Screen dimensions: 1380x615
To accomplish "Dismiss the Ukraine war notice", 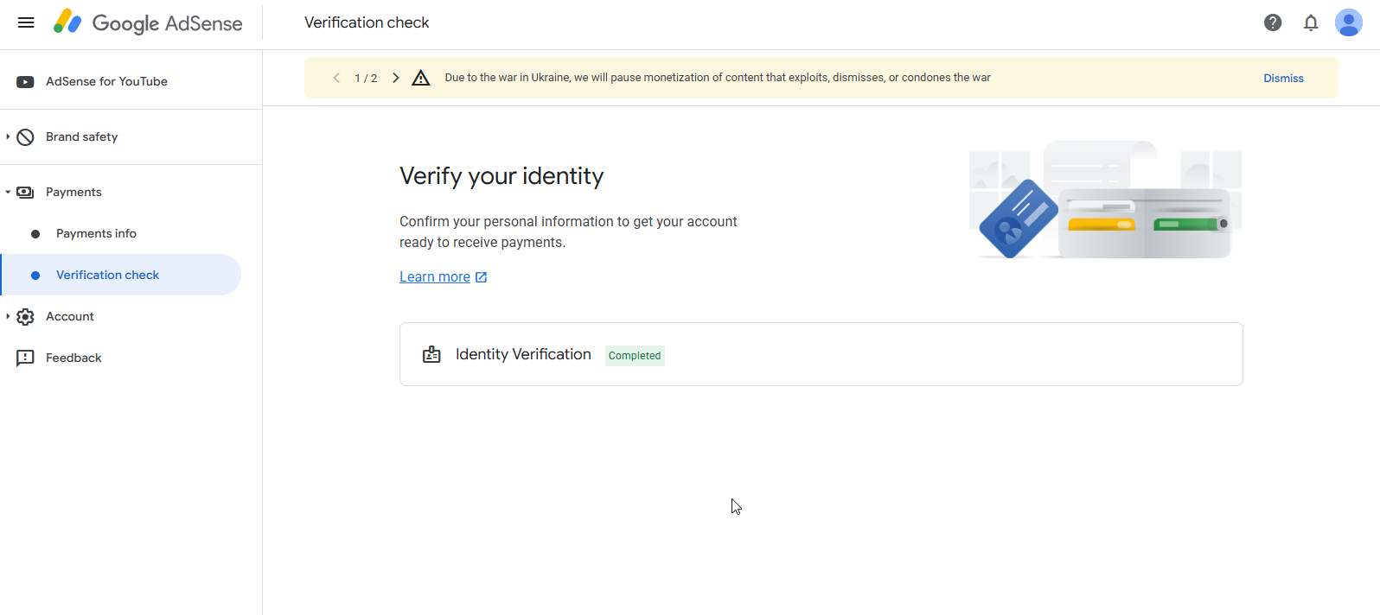I will (x=1283, y=78).
